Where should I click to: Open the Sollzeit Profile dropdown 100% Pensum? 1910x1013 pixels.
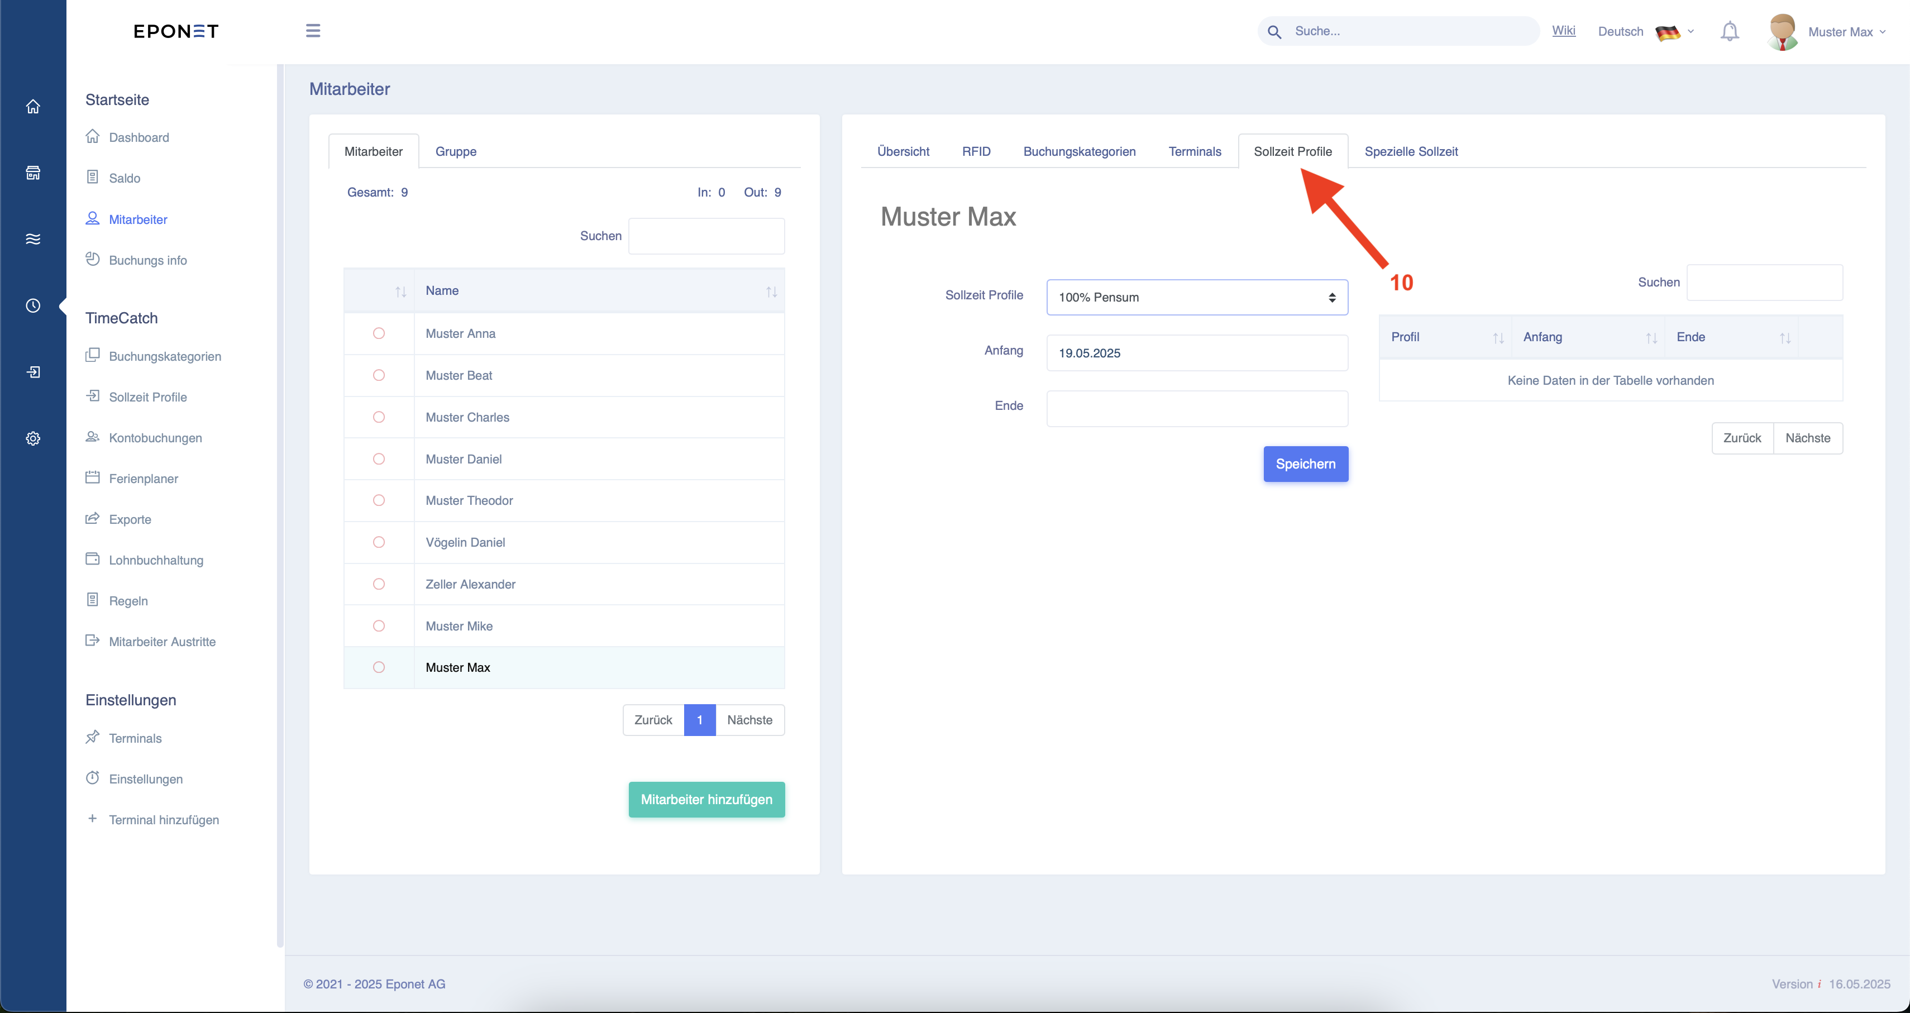(x=1197, y=298)
